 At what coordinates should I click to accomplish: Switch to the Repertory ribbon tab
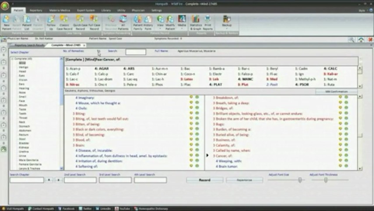(x=36, y=10)
